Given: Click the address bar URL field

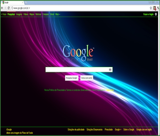Looking at the screenshot, I should (x=79, y=8).
